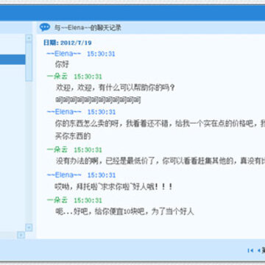Screen dimensions: 265x265
Task: Click the contact list vertical scrollbar thumb
Action: pos(29,62)
